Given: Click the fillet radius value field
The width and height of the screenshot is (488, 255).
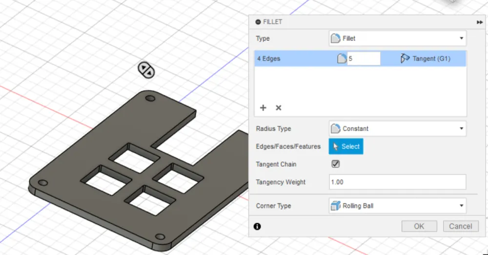Looking at the screenshot, I should coord(364,59).
